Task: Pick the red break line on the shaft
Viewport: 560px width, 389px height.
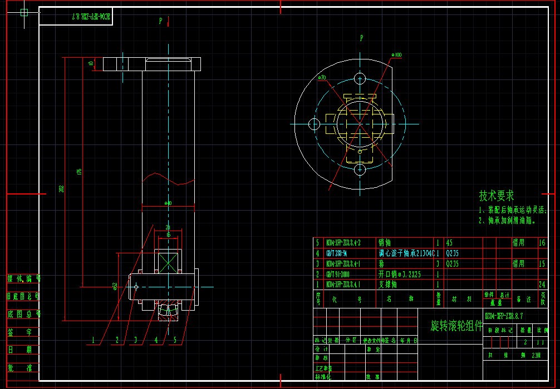Action: pos(168,178)
